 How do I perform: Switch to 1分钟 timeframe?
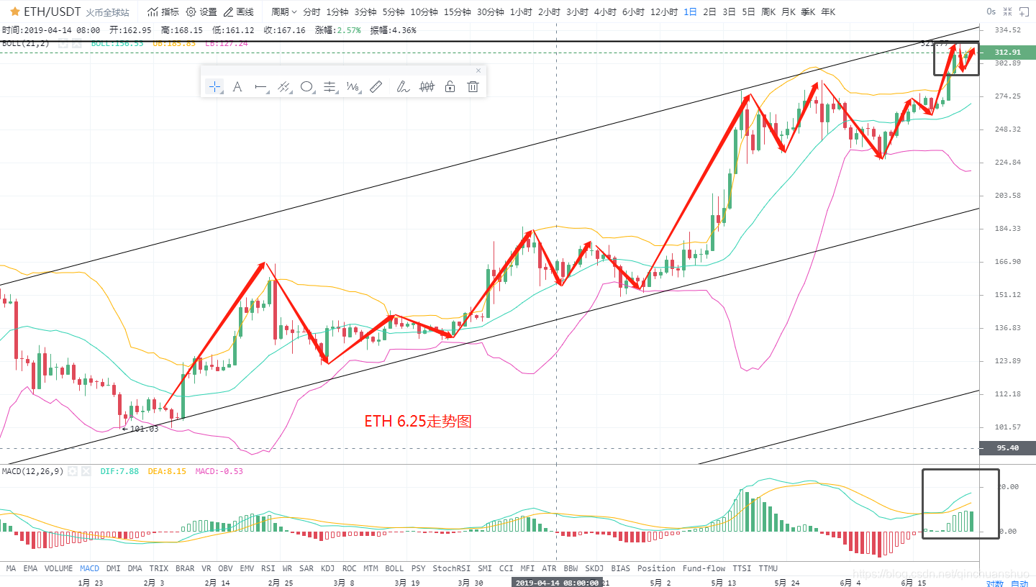point(337,12)
